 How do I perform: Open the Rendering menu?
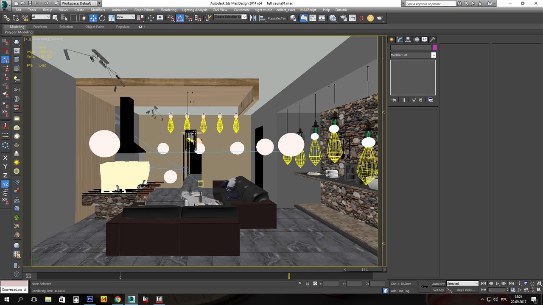point(169,10)
